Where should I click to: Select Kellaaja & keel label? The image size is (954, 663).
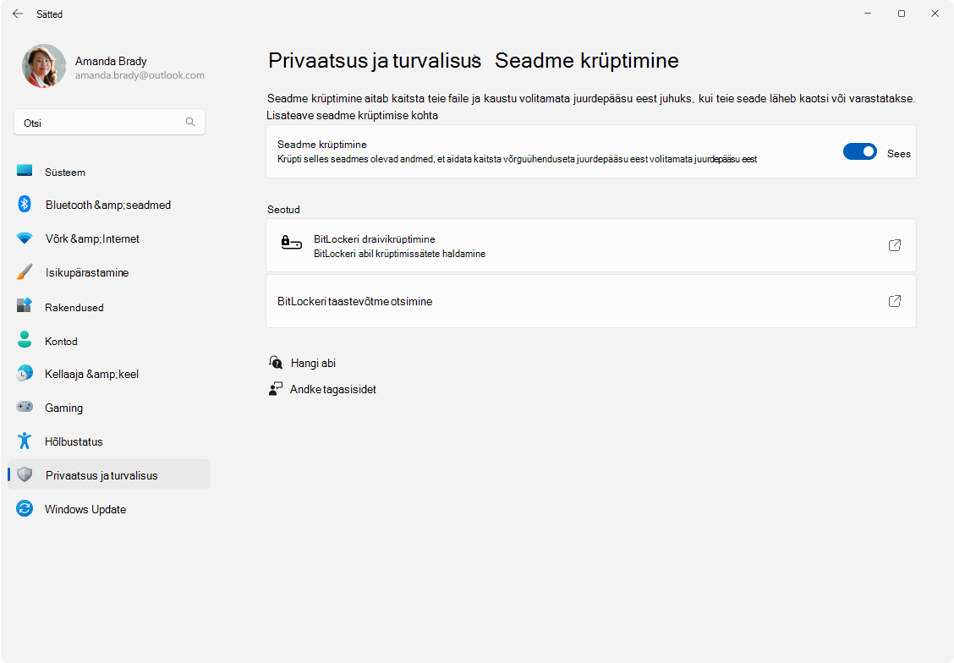pos(91,374)
